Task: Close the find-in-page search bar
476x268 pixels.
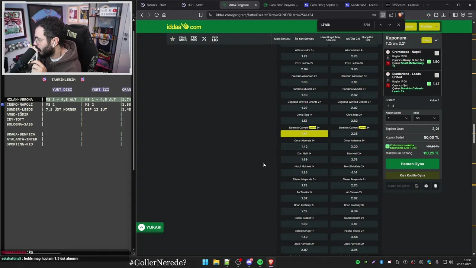Action: pos(399,25)
